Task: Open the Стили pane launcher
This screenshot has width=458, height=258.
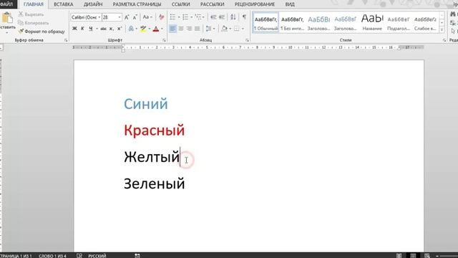Action: pos(444,40)
